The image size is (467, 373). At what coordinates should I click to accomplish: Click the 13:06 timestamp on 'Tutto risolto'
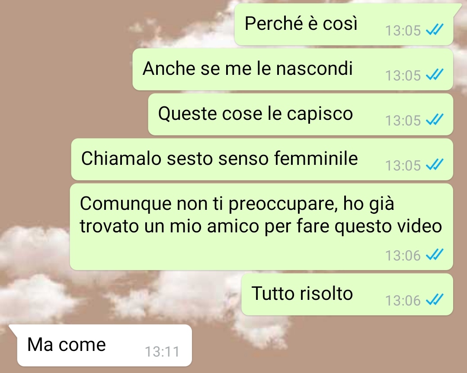[x=403, y=301]
